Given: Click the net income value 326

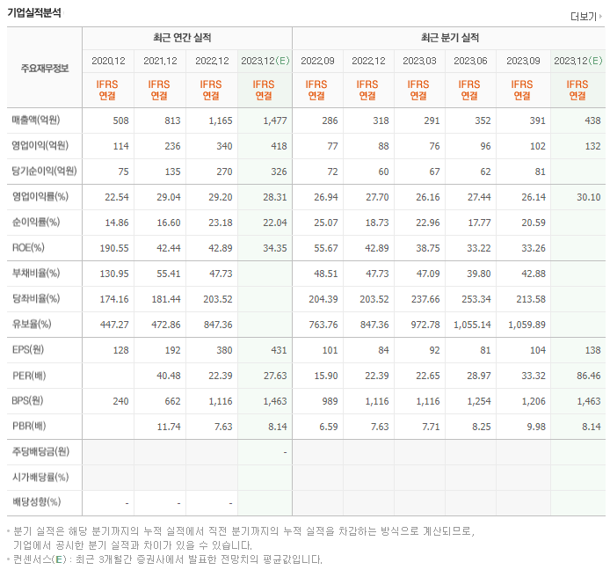Looking at the screenshot, I should coord(279,172).
